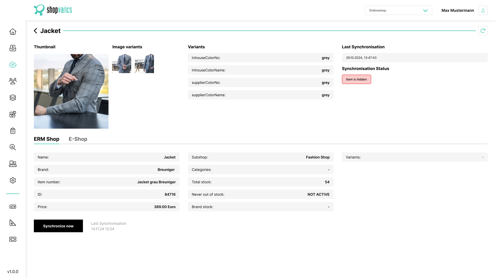Open the triangle ruler icon
Viewport: 496px width, 279px height.
click(13, 223)
